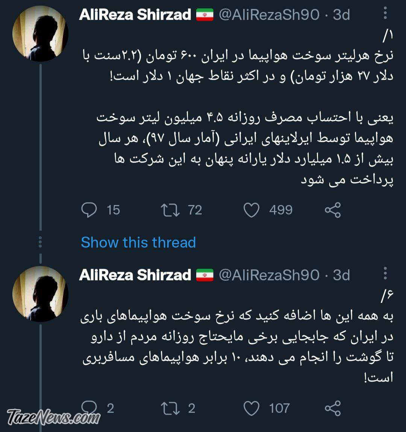Reply to the first tweet
Image resolution: width=406 pixels, height=432 pixels.
pyautogui.click(x=89, y=210)
